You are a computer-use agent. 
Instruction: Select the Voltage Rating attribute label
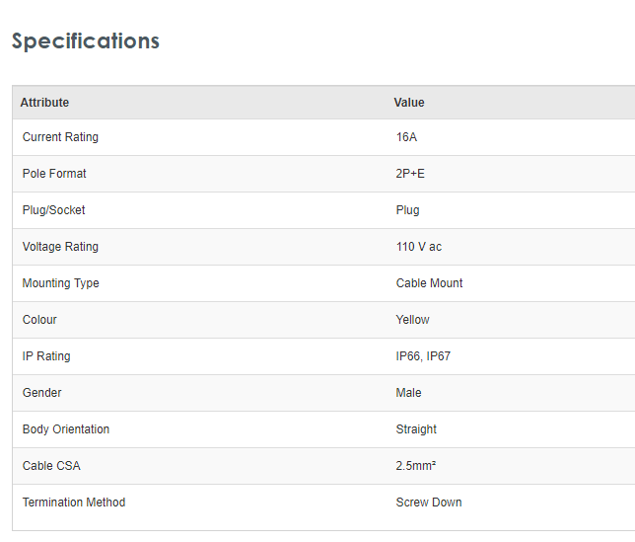[60, 247]
